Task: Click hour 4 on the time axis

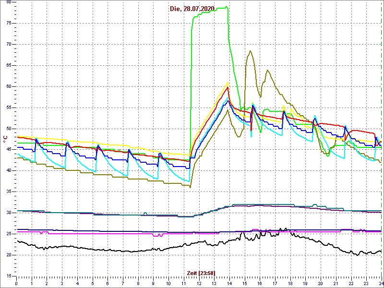Action: pos(77,283)
